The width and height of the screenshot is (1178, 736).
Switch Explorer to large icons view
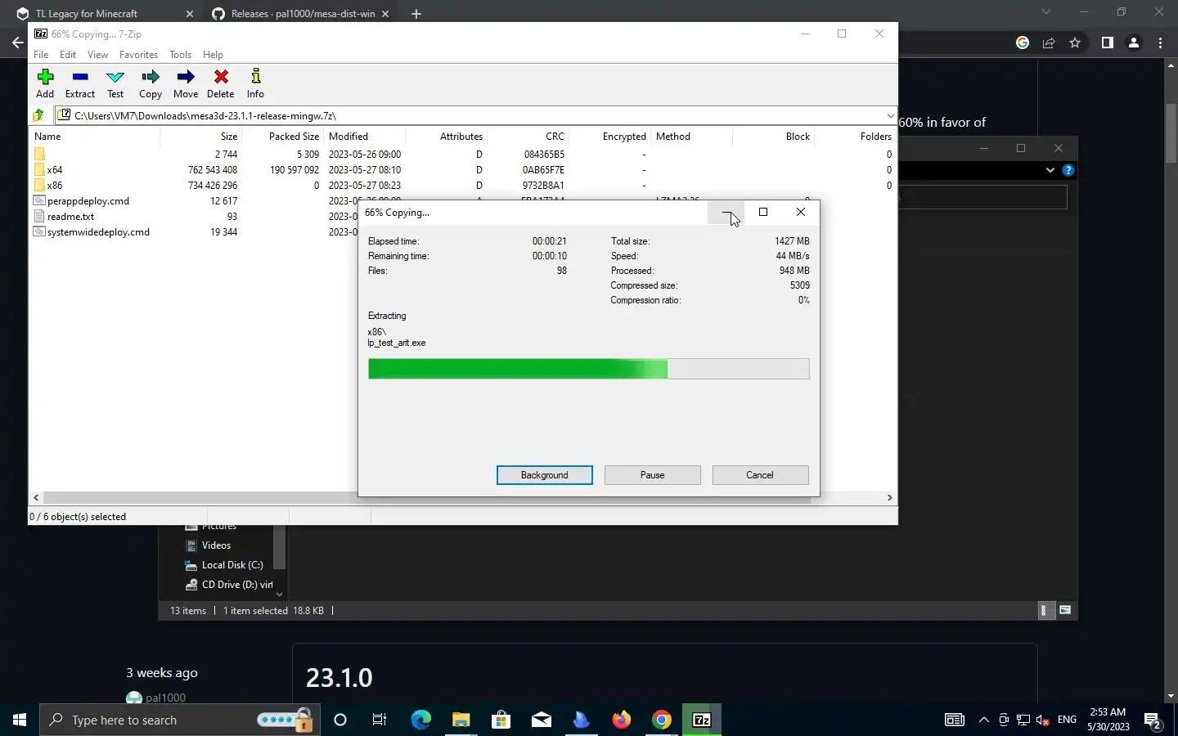[1065, 610]
